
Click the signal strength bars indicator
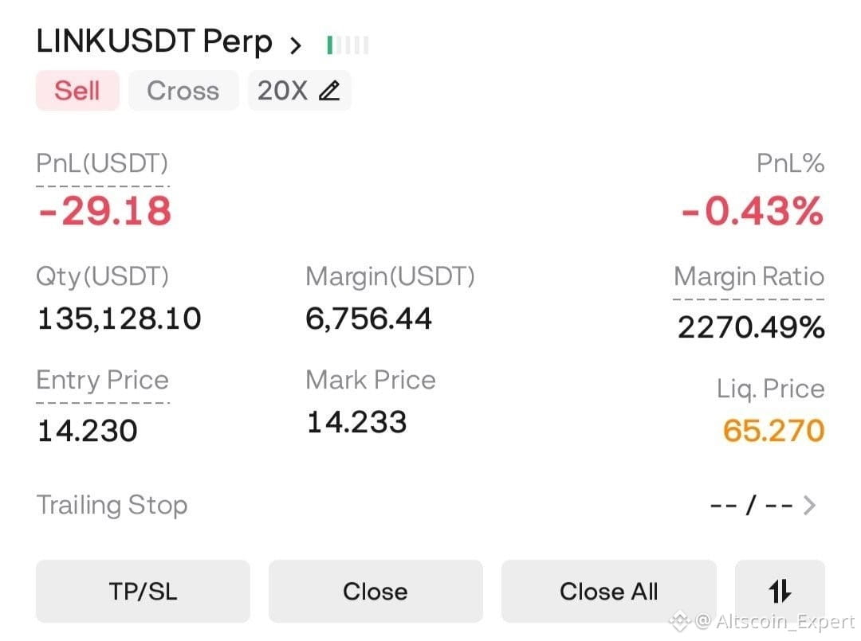click(x=348, y=45)
